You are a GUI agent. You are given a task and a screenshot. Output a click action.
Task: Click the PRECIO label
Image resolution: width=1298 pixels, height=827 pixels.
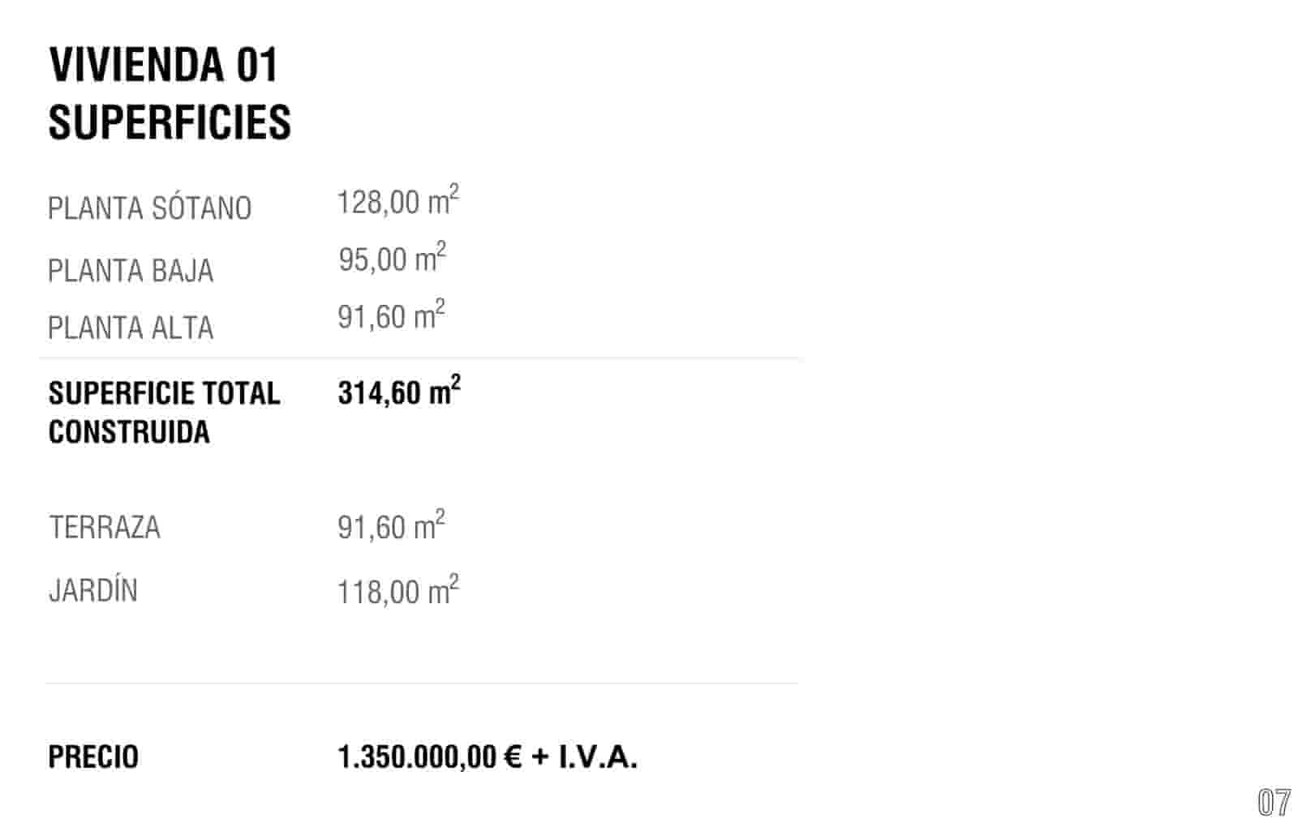tap(93, 757)
